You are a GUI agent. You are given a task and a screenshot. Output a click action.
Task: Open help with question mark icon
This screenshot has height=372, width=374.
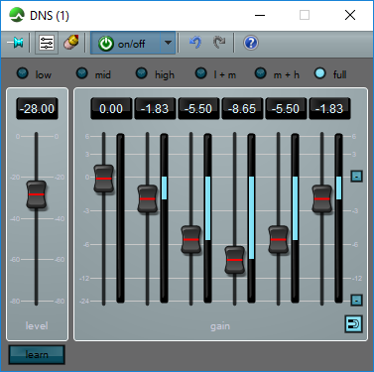click(251, 43)
